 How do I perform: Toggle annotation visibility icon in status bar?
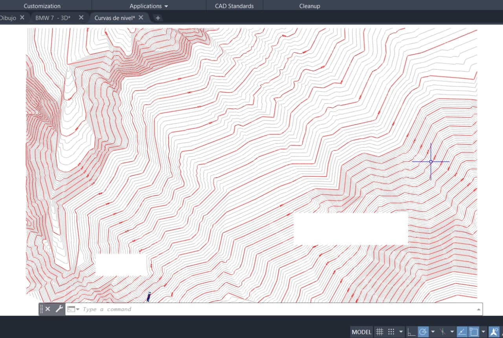pos(494,332)
